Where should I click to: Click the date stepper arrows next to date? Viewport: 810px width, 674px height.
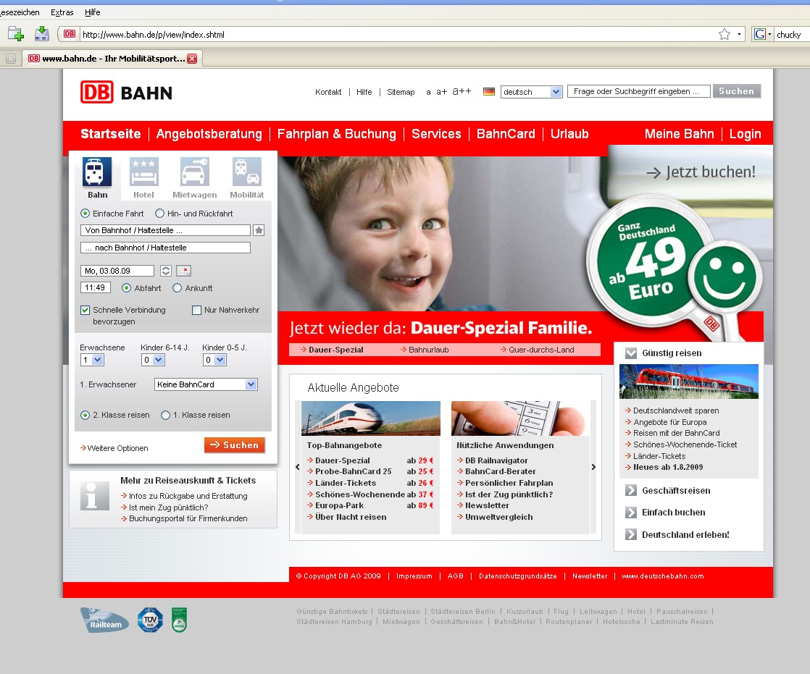165,271
